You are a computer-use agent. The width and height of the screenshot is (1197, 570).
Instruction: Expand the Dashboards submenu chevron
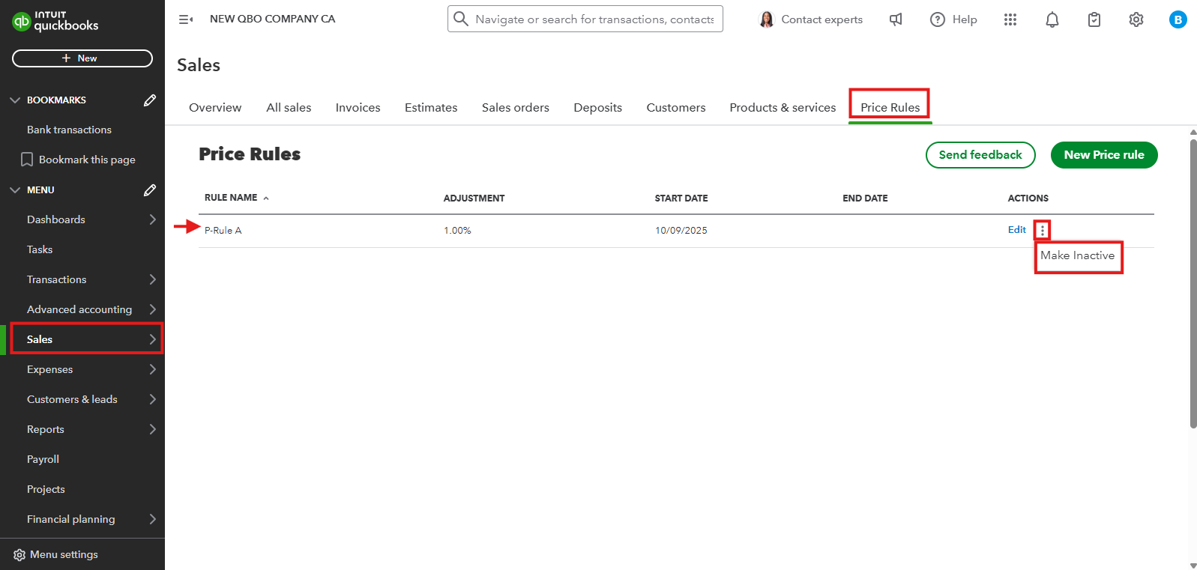tap(153, 219)
